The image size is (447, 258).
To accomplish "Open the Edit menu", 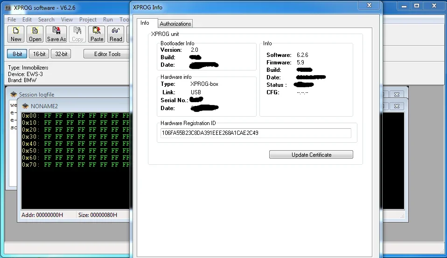I will [x=27, y=20].
